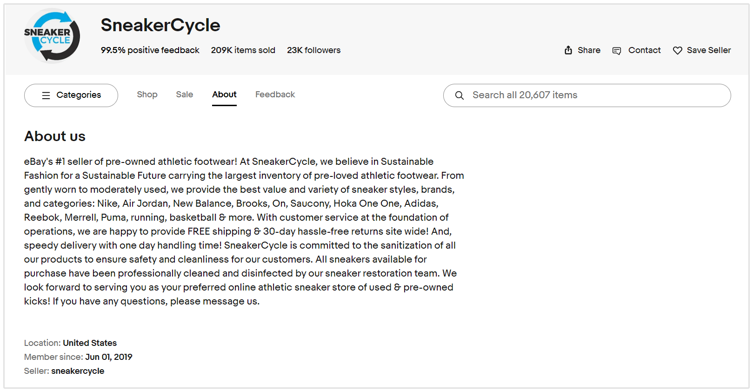Open the 99.5% positive feedback link

pyautogui.click(x=150, y=50)
